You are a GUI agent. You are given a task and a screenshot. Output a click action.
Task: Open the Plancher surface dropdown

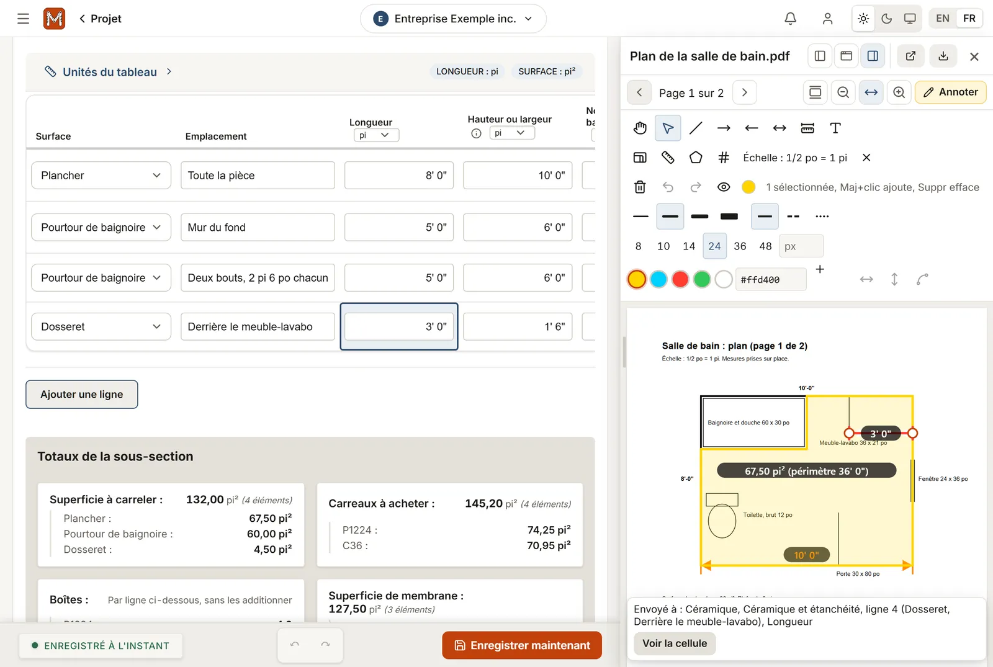[x=101, y=176]
